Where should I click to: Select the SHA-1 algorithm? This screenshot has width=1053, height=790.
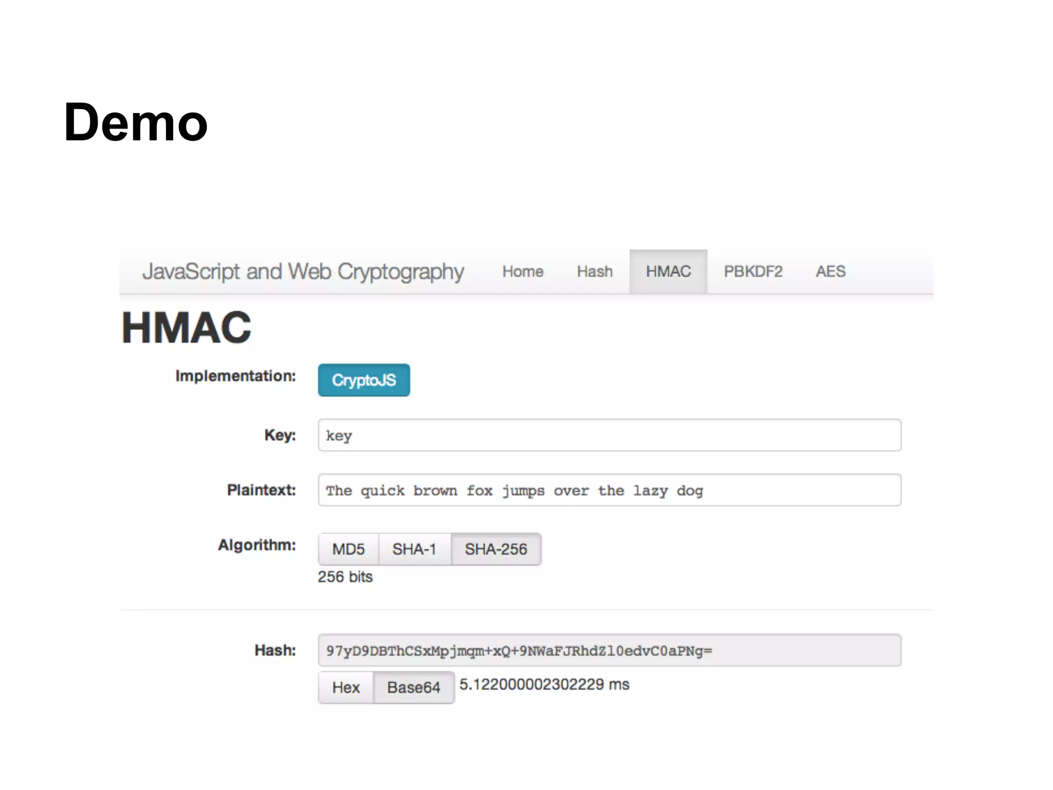(415, 549)
